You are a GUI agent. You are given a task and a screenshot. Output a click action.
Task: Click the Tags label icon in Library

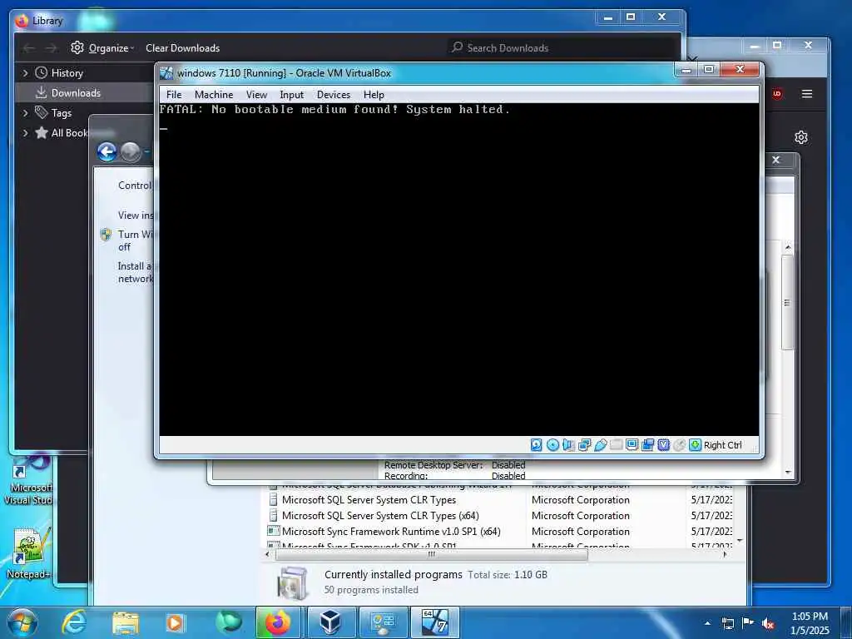(42, 112)
